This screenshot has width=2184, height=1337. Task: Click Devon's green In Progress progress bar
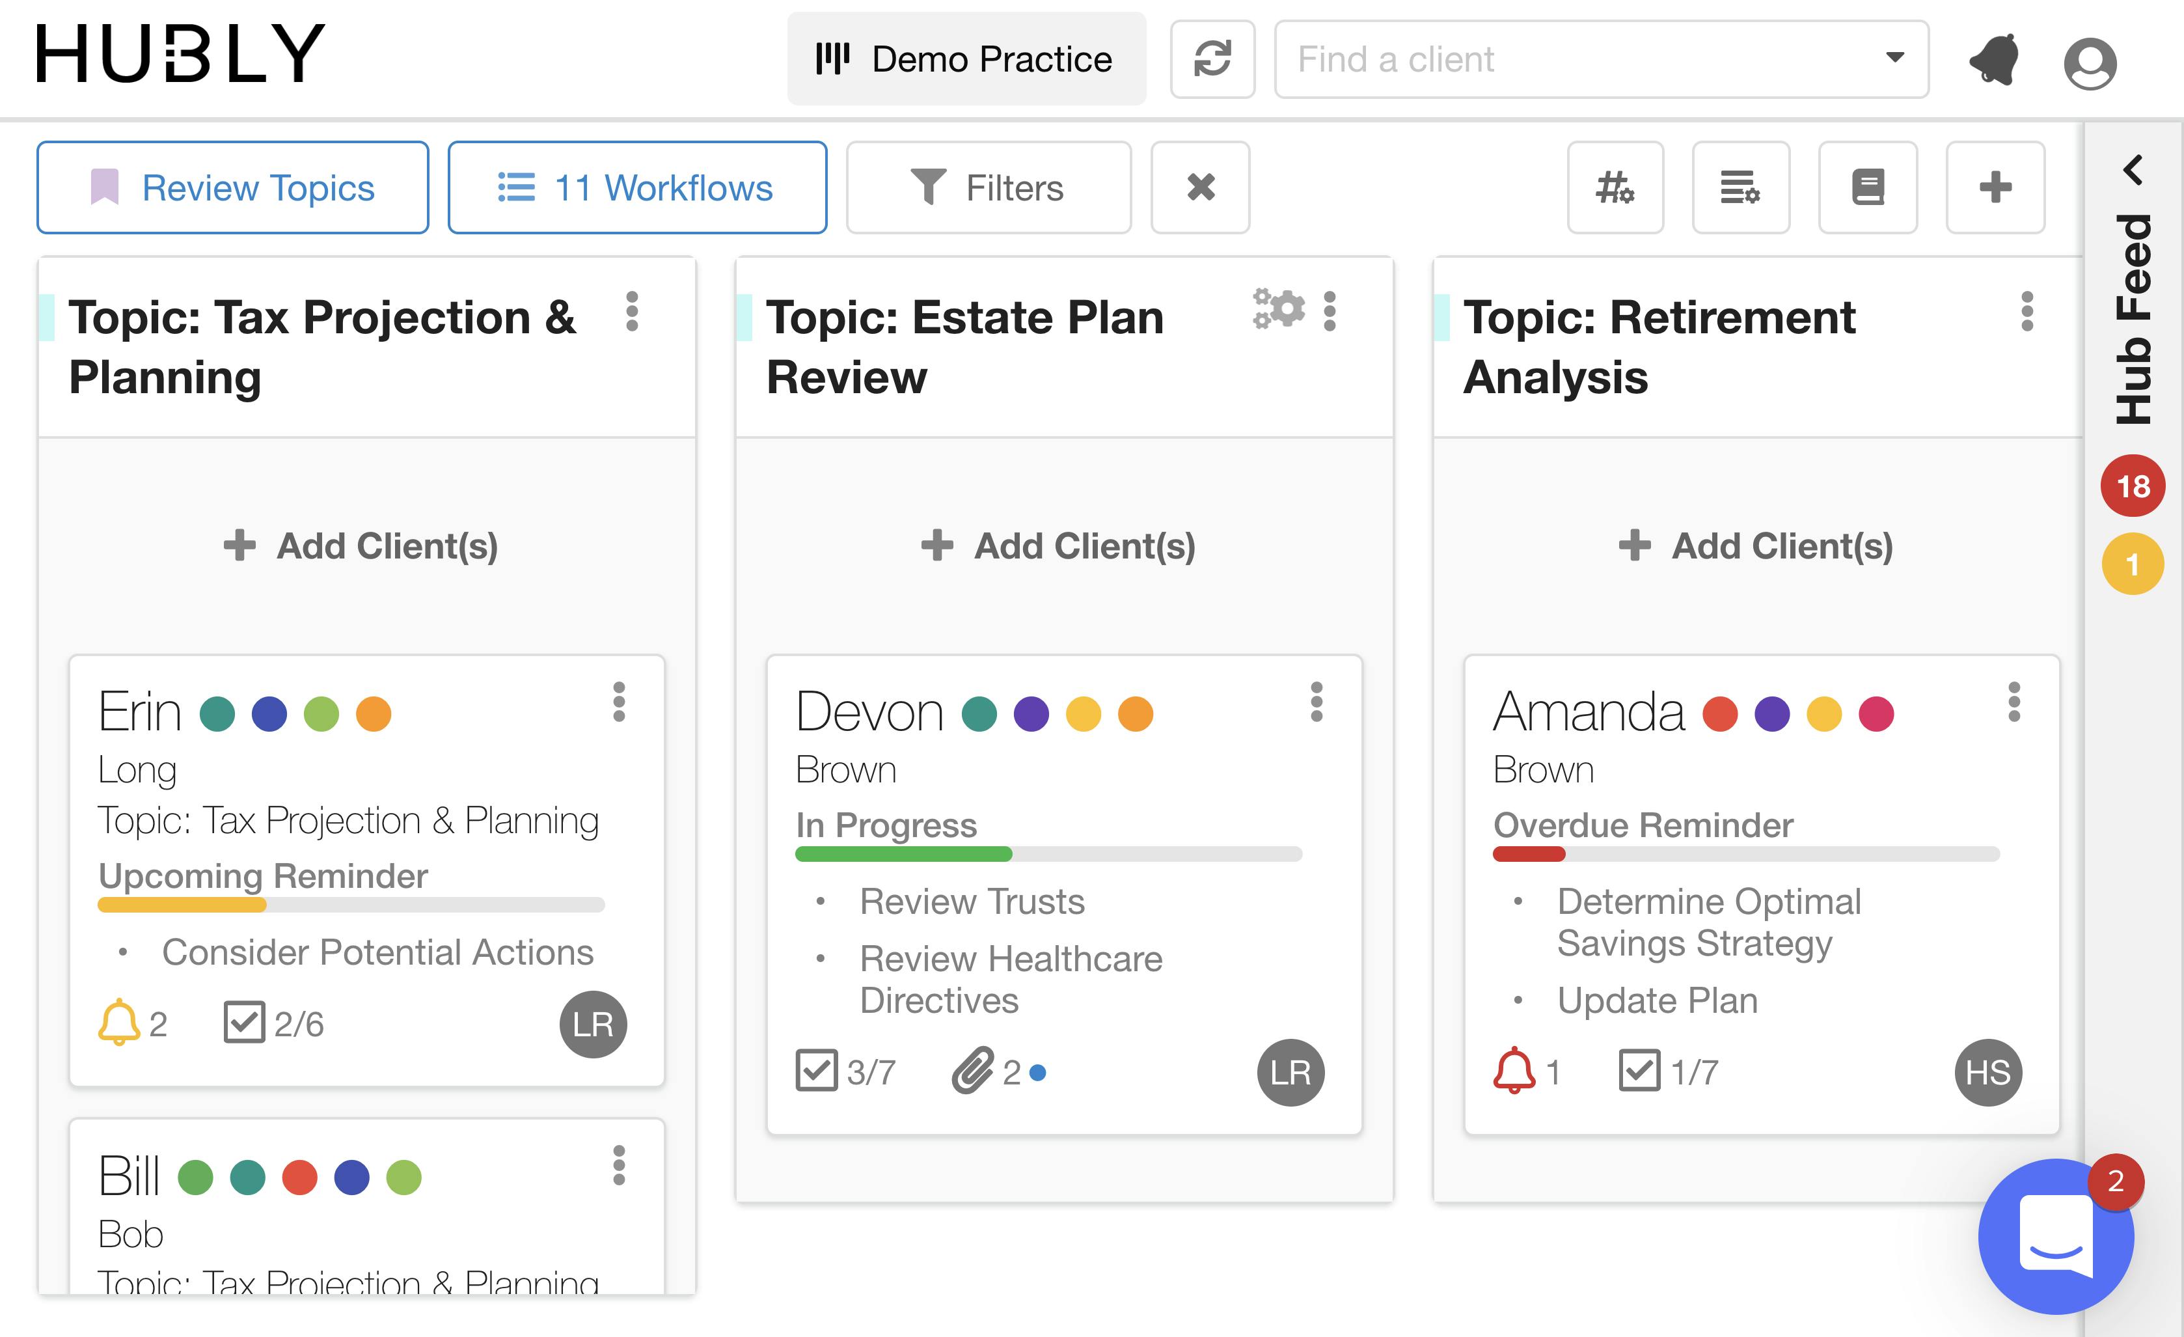pos(903,854)
